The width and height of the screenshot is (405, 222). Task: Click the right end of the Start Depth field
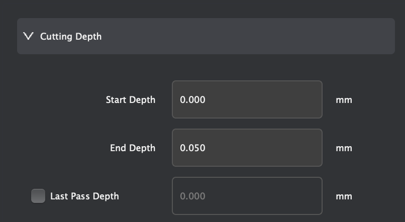[312, 99]
